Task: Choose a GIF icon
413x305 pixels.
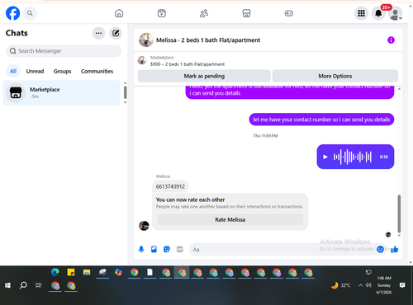Action: click(x=179, y=249)
